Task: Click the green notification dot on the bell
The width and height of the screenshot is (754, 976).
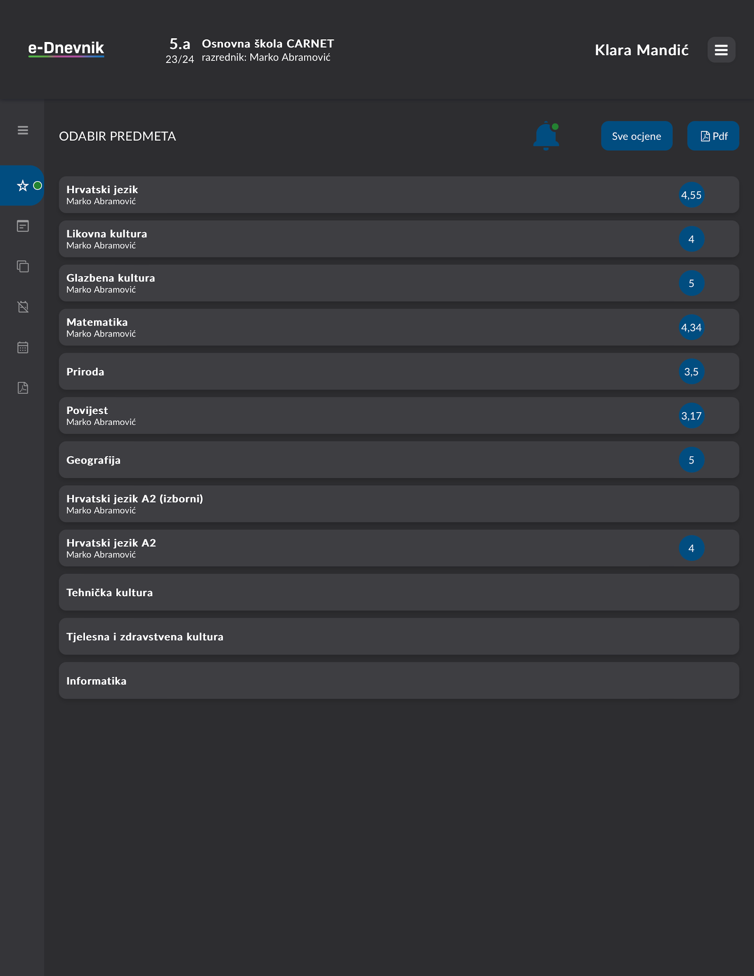Action: pos(555,127)
